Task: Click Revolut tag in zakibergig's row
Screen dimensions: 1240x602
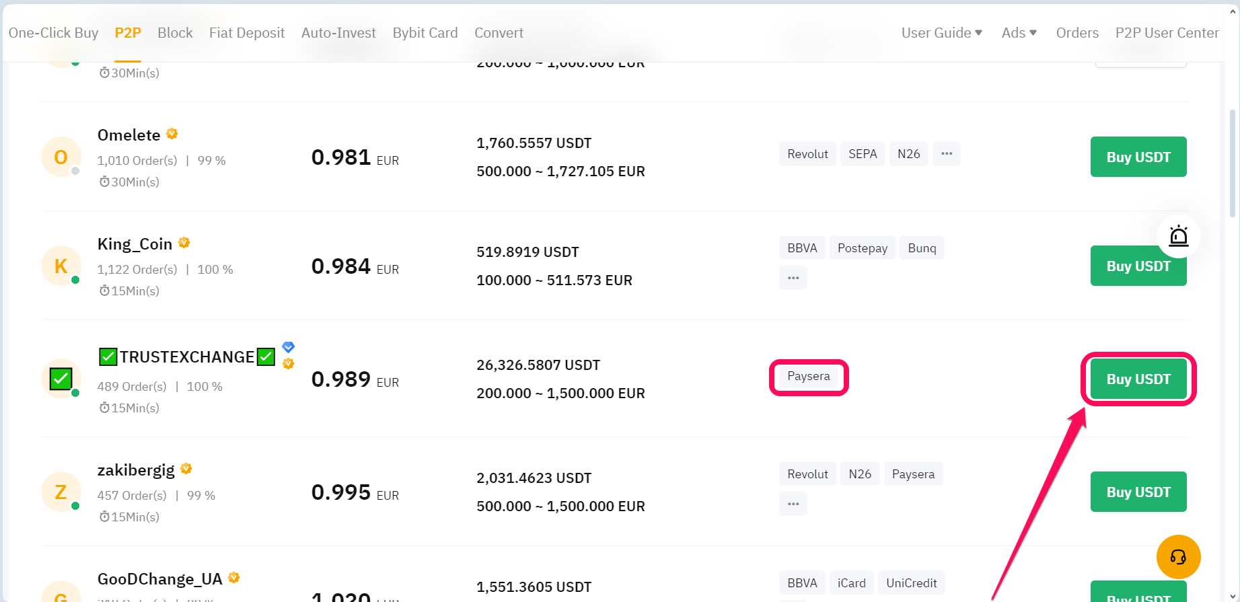Action: [807, 474]
